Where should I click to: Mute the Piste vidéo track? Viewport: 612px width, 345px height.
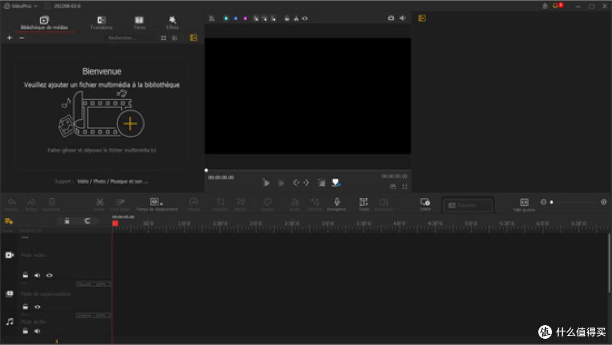(x=37, y=275)
